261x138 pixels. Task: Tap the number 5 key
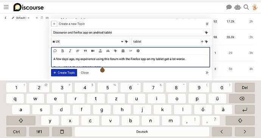[x=107, y=87]
